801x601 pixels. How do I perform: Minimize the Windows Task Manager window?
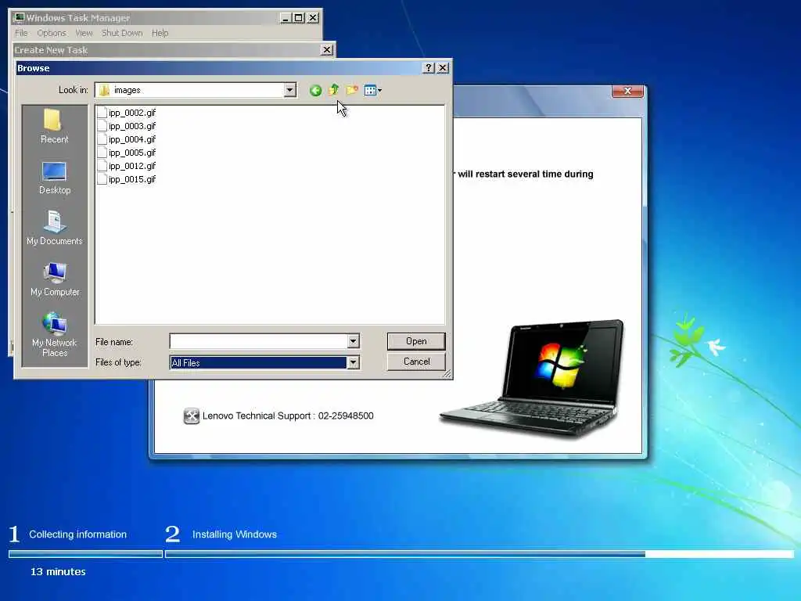[286, 18]
